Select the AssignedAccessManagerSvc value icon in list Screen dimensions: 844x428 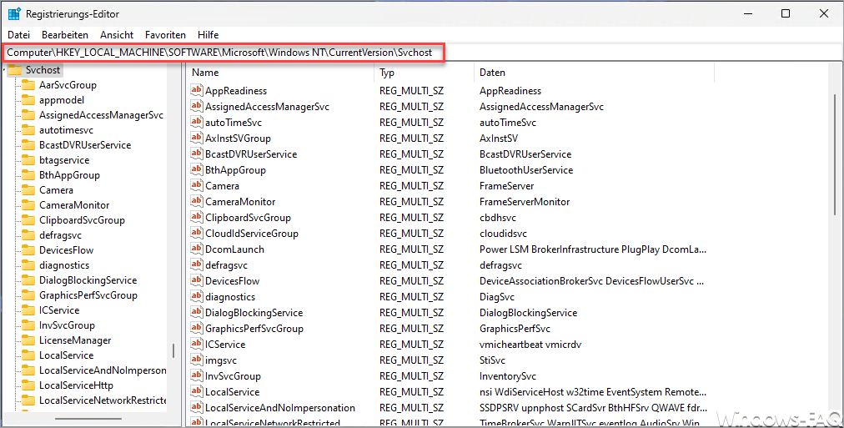[x=197, y=107]
